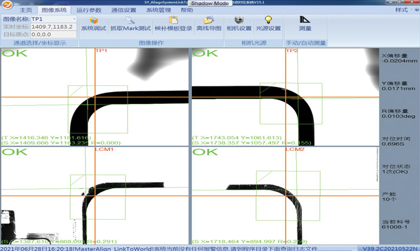
Task: Click the 帮助 help tab
Action: pyautogui.click(x=186, y=11)
